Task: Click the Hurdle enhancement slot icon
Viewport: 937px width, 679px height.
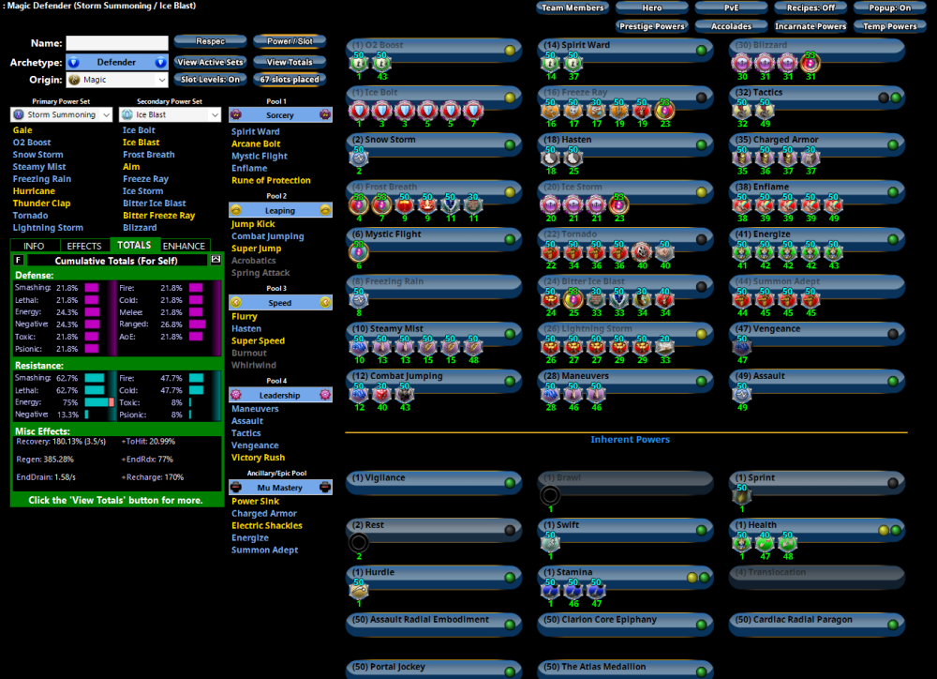Action: [x=359, y=590]
